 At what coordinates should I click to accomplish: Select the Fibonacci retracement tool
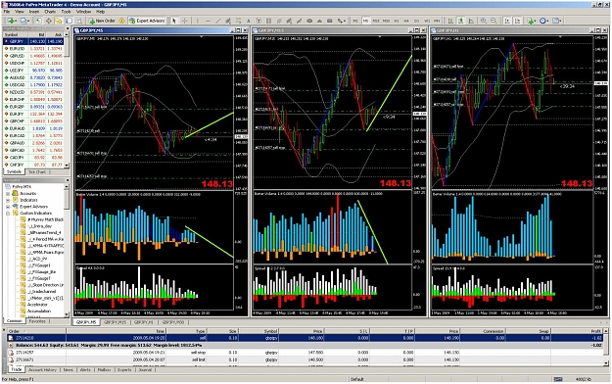pos(238,21)
